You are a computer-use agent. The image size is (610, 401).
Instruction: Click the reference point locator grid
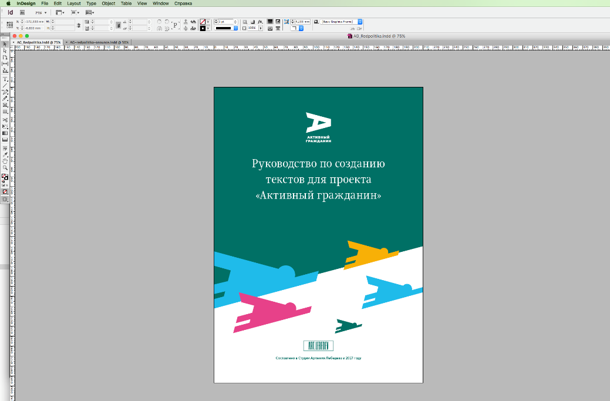(9, 25)
